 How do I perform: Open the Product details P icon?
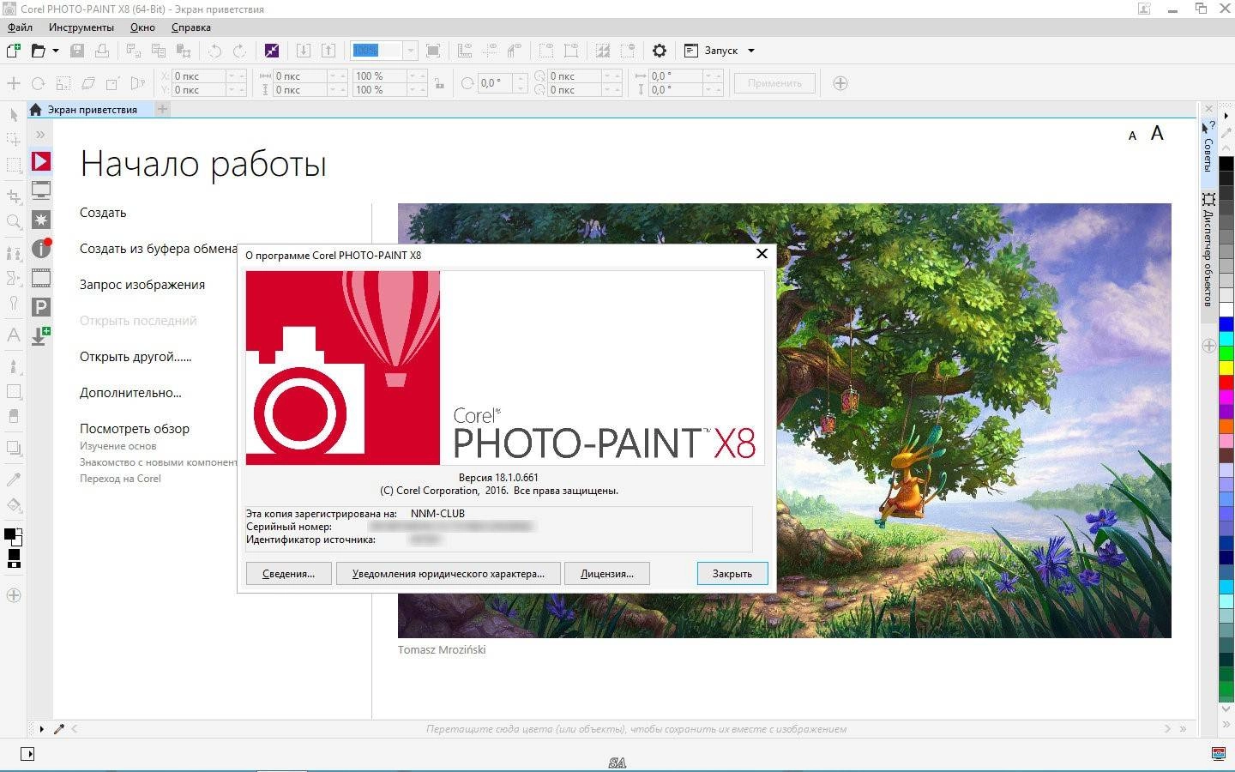click(41, 307)
